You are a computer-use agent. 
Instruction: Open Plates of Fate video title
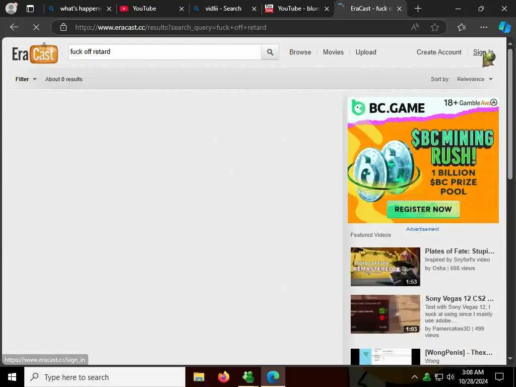click(460, 251)
